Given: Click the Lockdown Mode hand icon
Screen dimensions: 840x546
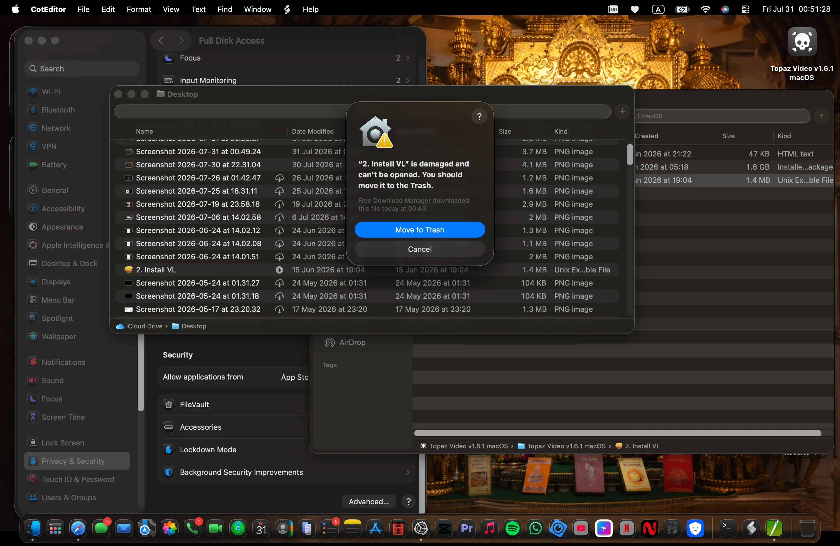Looking at the screenshot, I should click(169, 450).
